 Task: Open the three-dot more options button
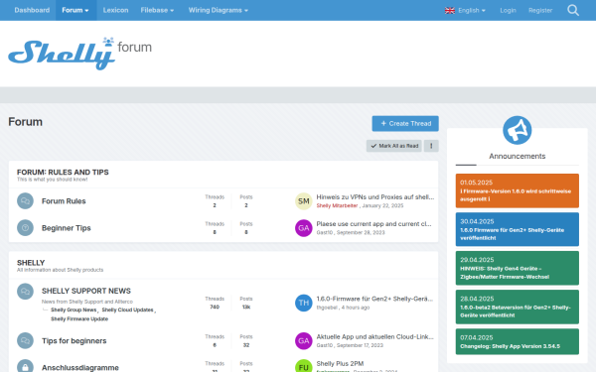coord(431,146)
